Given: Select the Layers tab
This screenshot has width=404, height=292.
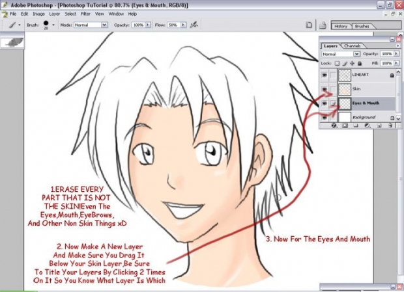Looking at the screenshot, I should pyautogui.click(x=330, y=46).
